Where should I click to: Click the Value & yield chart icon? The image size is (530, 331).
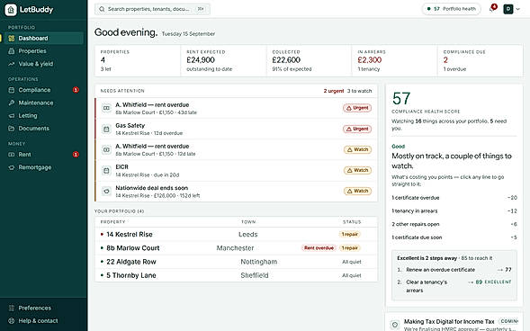pos(12,64)
